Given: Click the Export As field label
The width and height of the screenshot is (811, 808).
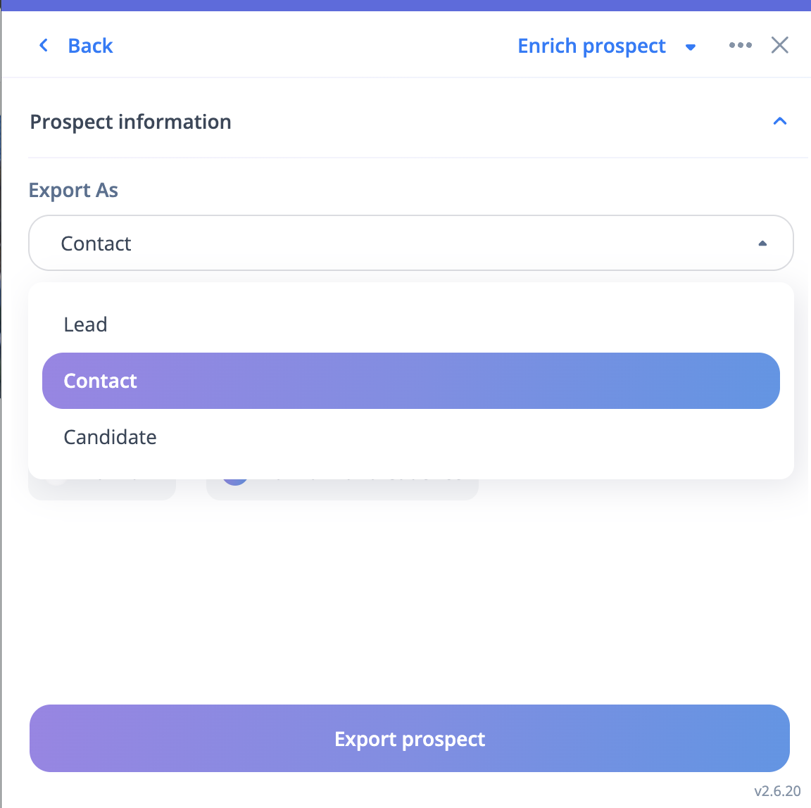Looking at the screenshot, I should (x=73, y=190).
